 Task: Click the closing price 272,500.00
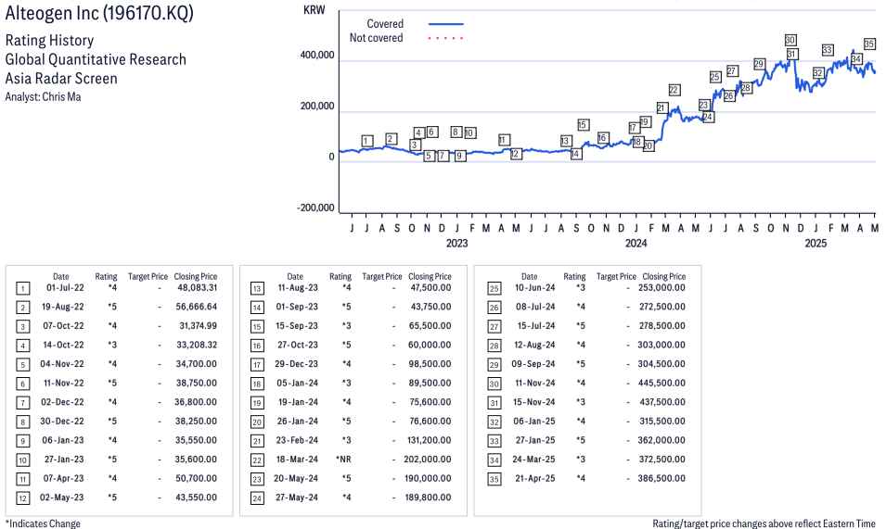pos(661,307)
